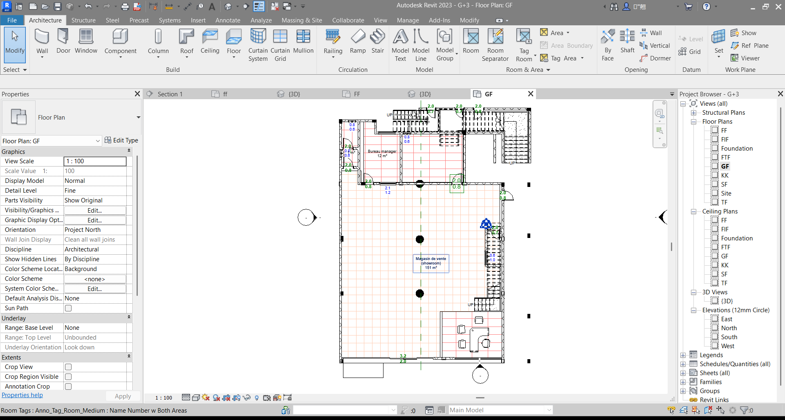Collapse the Ceiling Plans tree node
785x420 pixels.
(x=693, y=211)
